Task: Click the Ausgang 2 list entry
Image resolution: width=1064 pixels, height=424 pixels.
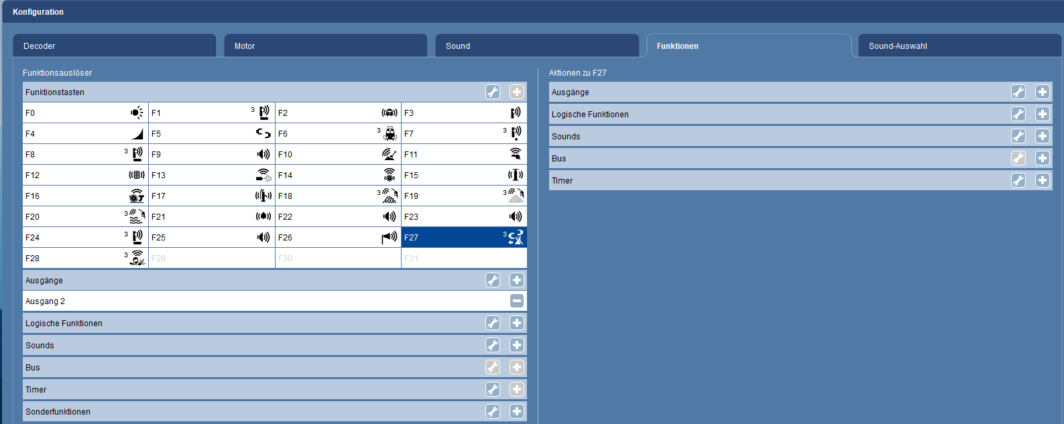Action: pos(255,301)
